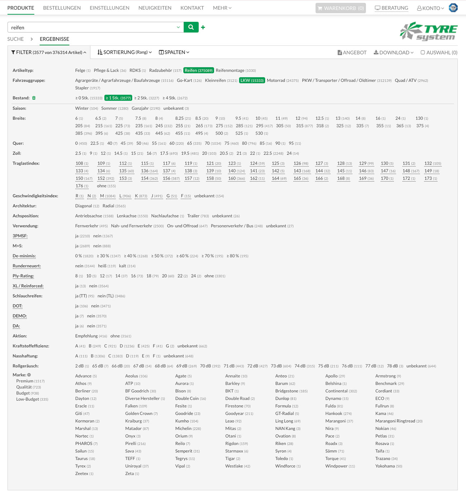The width and height of the screenshot is (466, 495).
Task: Select Michelin brand filter
Action: click(x=188, y=428)
